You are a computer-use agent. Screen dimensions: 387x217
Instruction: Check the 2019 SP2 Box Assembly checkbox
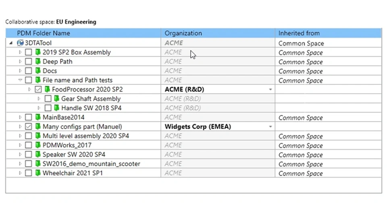coord(28,52)
